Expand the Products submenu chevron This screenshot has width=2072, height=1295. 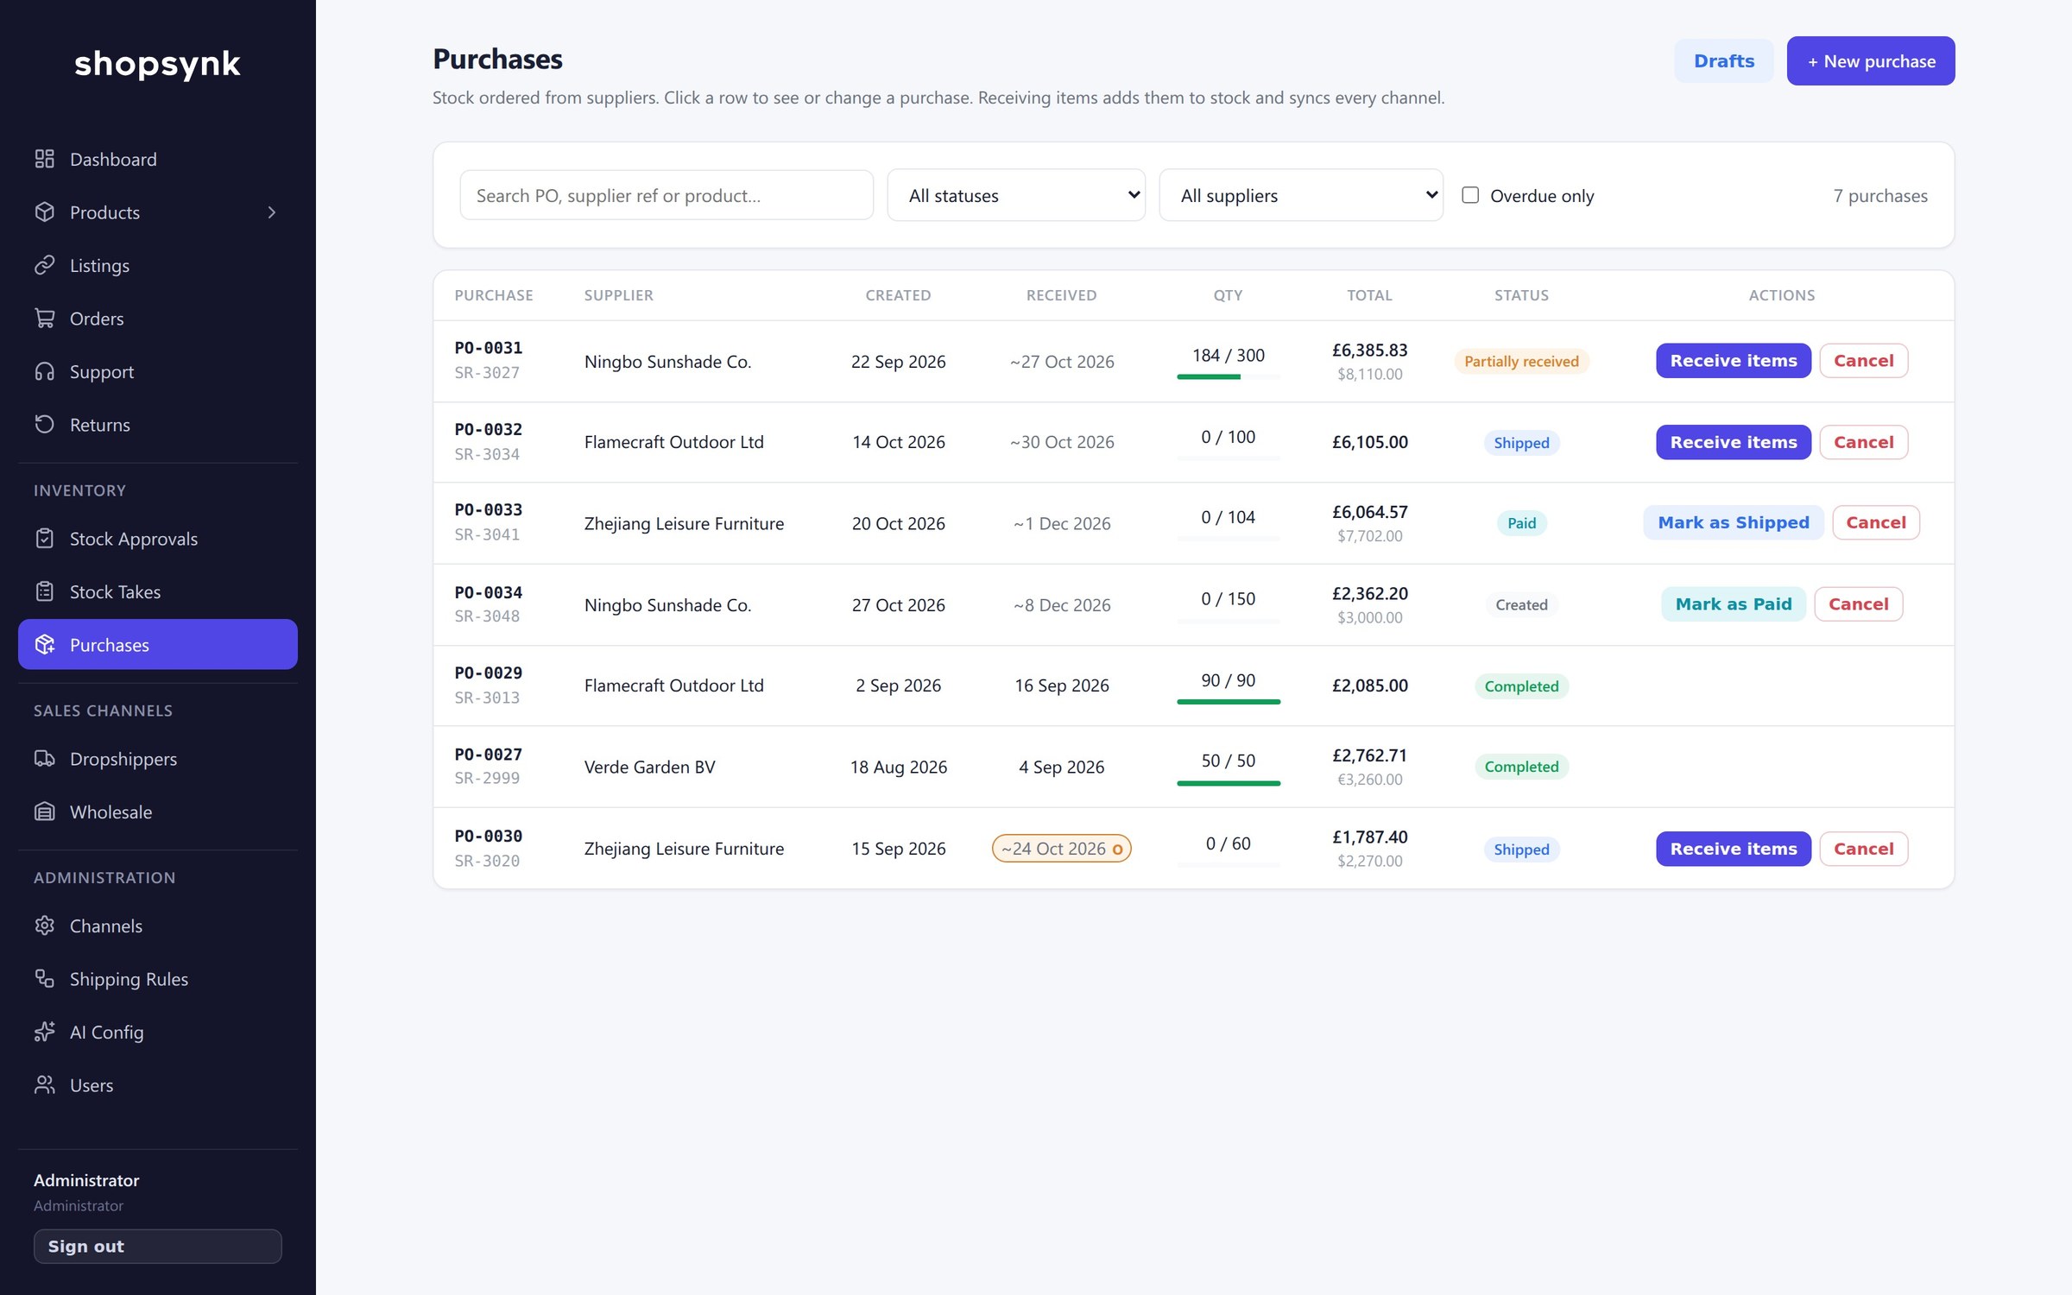click(272, 212)
